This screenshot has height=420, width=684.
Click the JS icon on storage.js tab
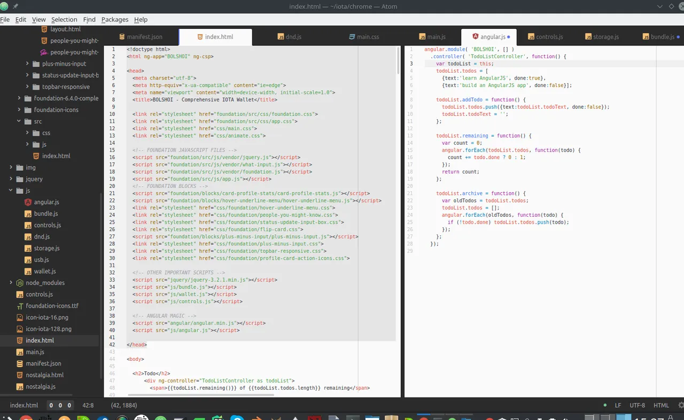tap(588, 37)
